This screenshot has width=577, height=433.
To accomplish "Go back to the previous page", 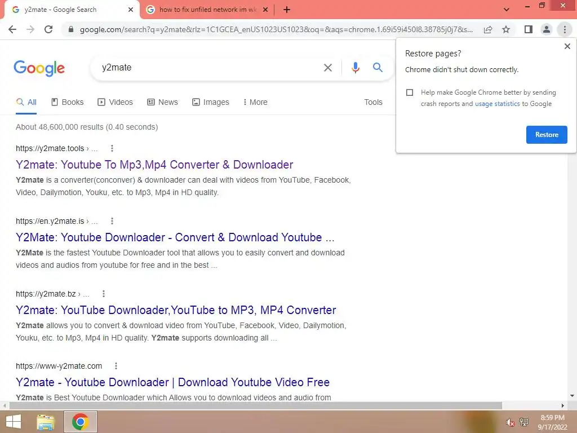I will (12, 29).
